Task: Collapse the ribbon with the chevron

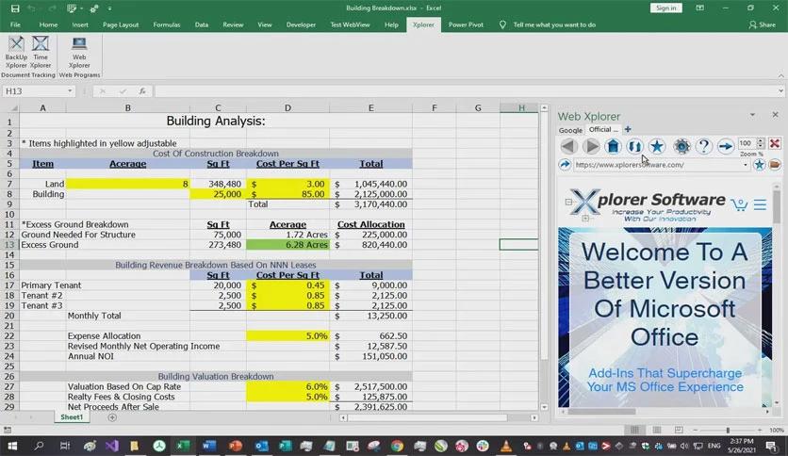Action: [780, 75]
